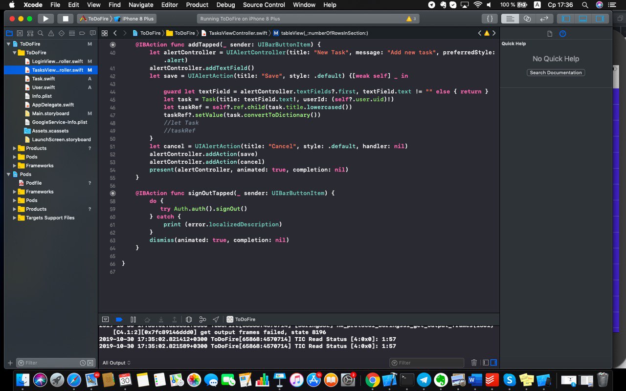
Task: Switch to the Version editor
Action: point(544,19)
